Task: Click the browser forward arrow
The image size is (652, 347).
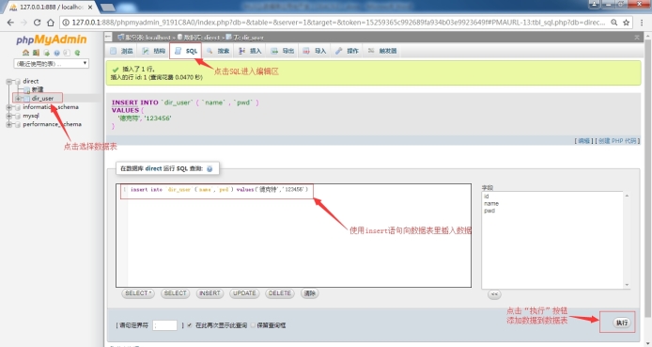Action: click(x=23, y=23)
